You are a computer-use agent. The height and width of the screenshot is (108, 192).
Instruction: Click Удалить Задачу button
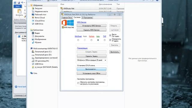[91, 56]
